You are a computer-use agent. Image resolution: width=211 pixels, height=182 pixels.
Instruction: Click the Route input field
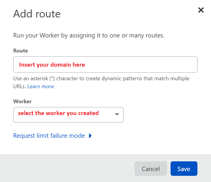coord(105,65)
